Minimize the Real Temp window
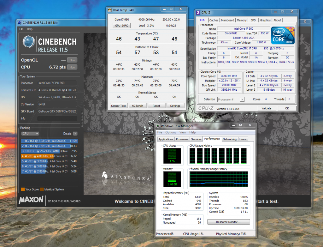Image resolution: width=323 pixels, height=247 pixels. [x=164, y=9]
